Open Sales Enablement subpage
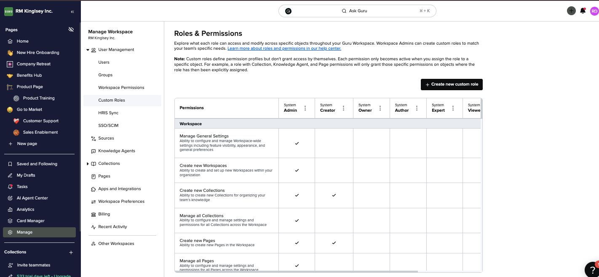The image size is (599, 277). pyautogui.click(x=40, y=132)
